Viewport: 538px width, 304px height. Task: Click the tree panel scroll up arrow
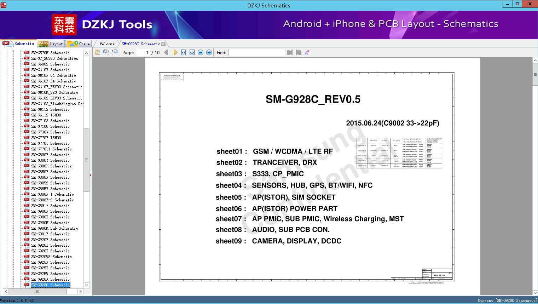tap(86, 53)
